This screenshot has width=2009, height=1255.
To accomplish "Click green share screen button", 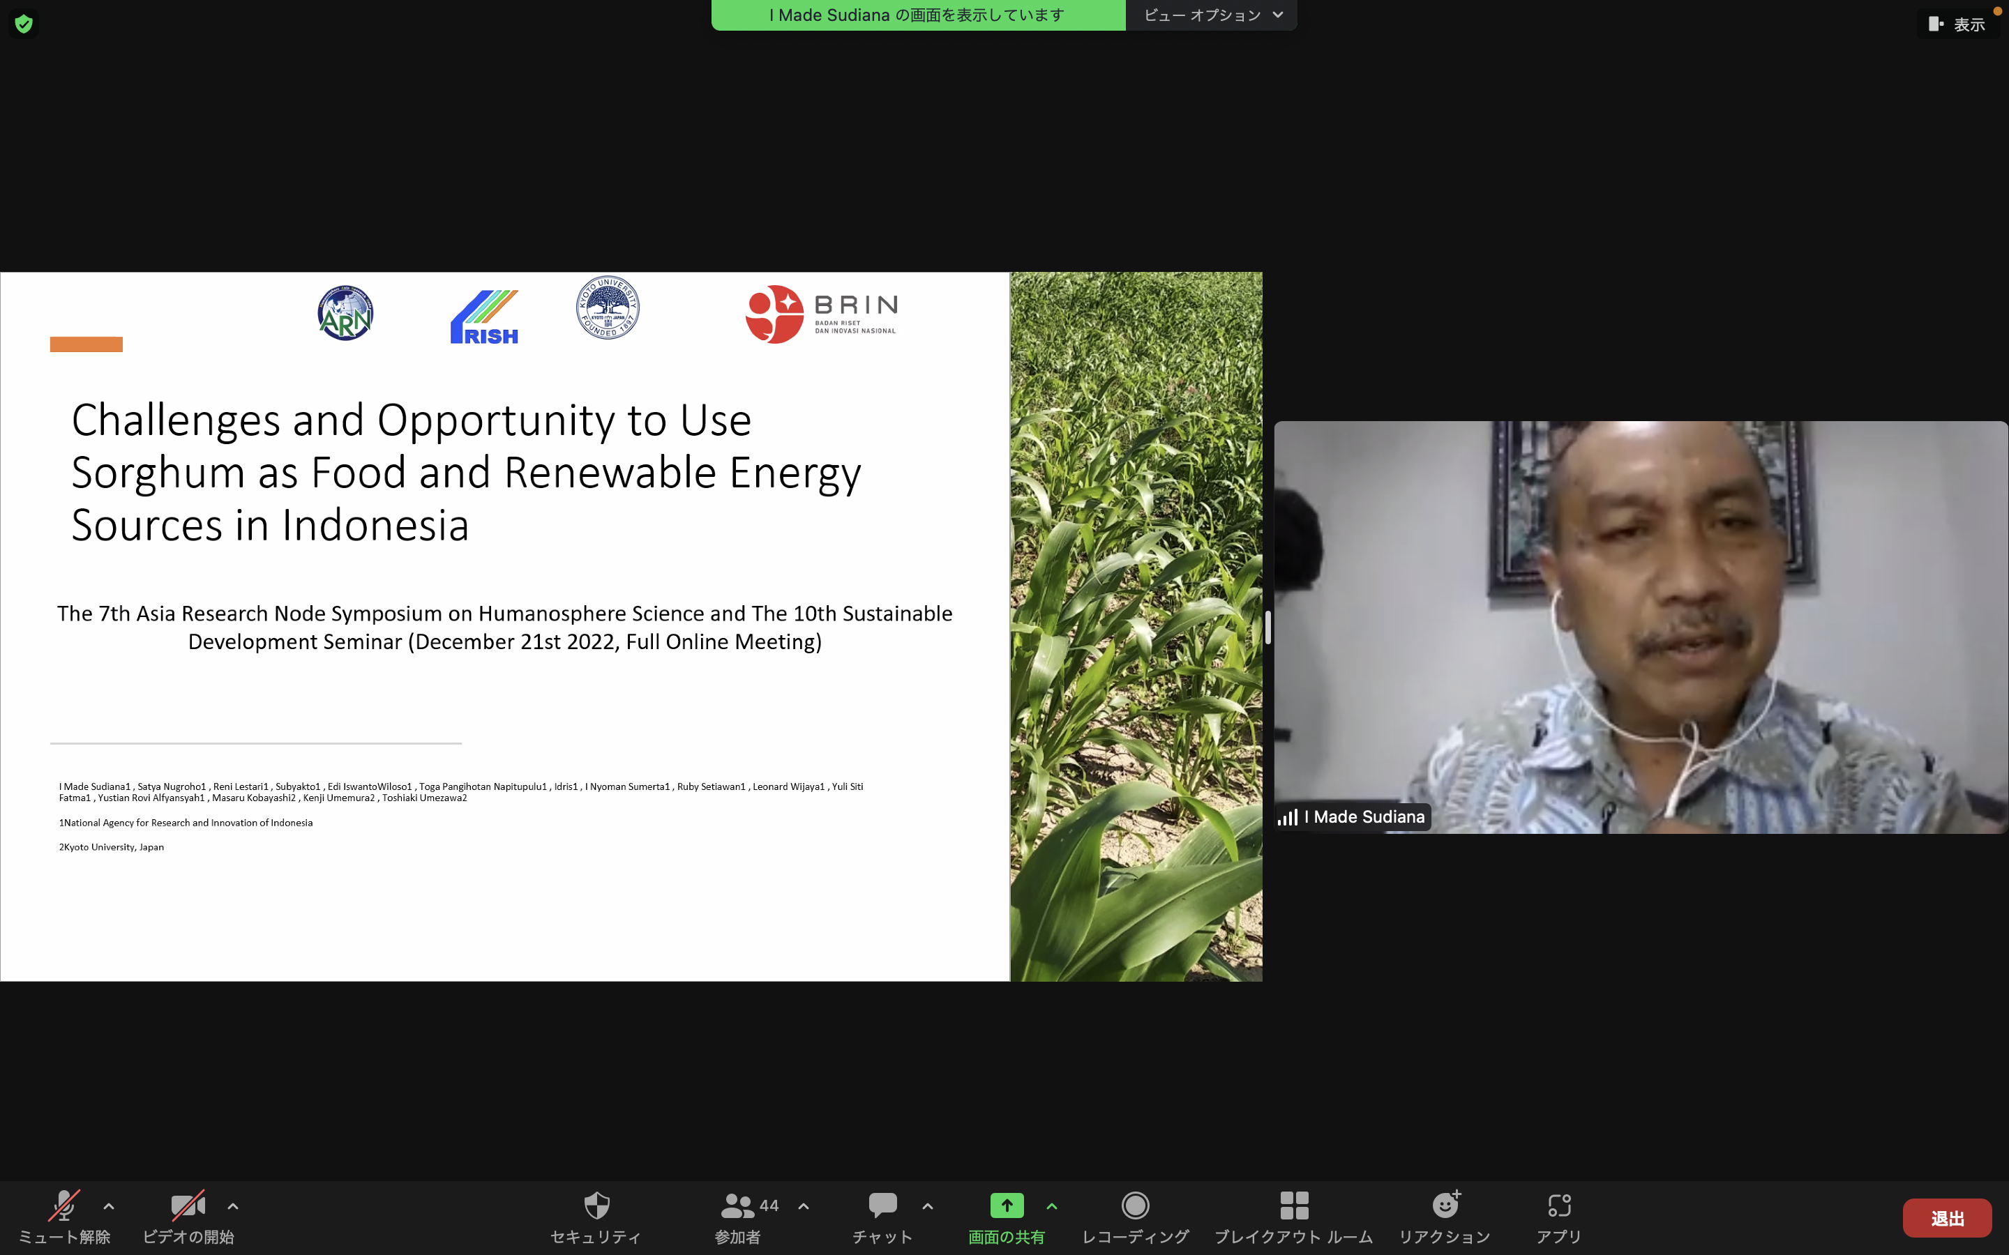I will [x=1006, y=1217].
